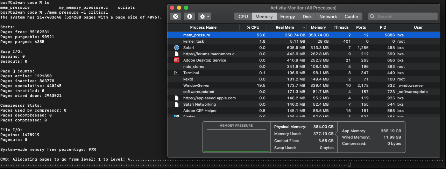The height and width of the screenshot is (169, 446).
Task: Select the Adobe CEF Helper row
Action: (x=304, y=111)
